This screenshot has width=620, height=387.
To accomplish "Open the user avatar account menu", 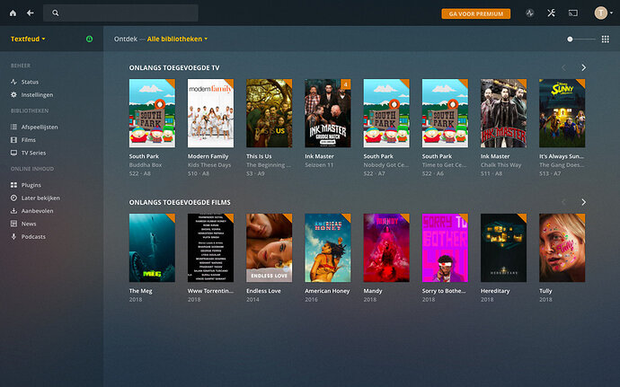I will (604, 13).
